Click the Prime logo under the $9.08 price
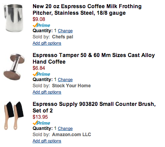165x147 pixels. tap(42, 25)
